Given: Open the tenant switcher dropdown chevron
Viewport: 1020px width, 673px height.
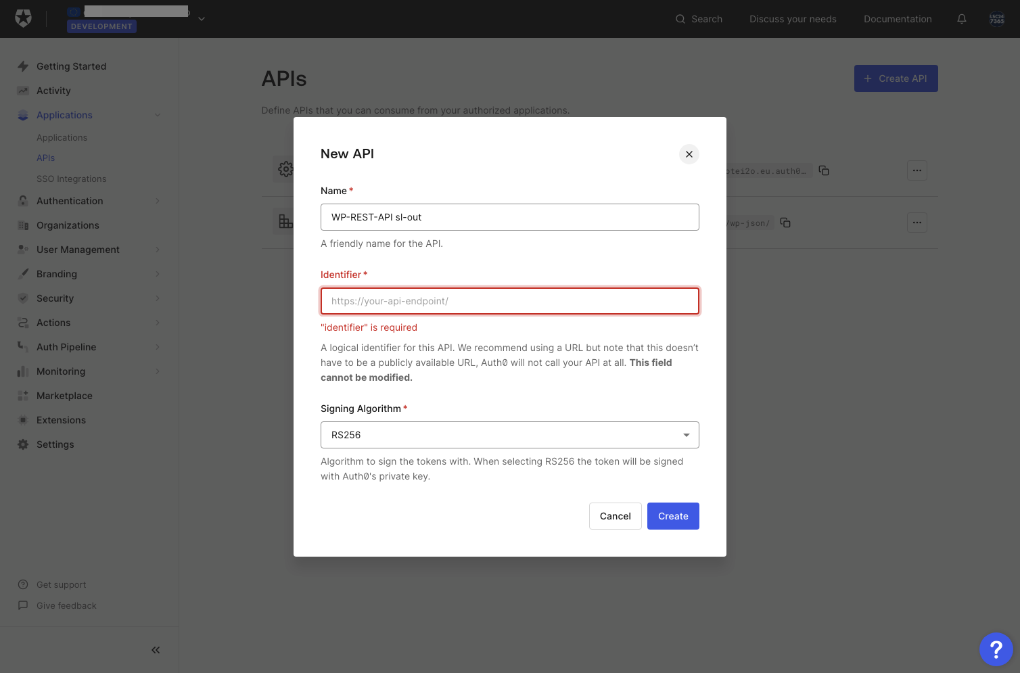Looking at the screenshot, I should pos(202,19).
